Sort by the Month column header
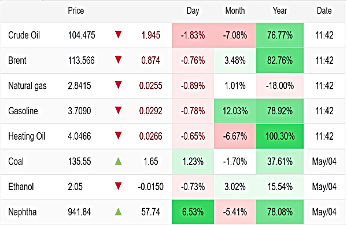347x225 pixels. click(x=235, y=10)
